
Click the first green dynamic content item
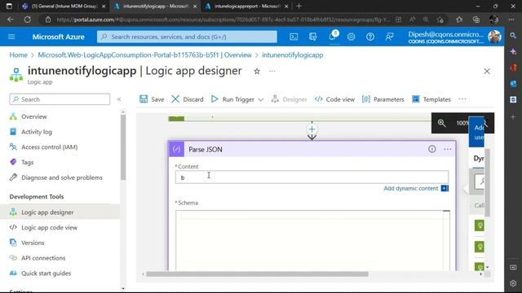480,225
